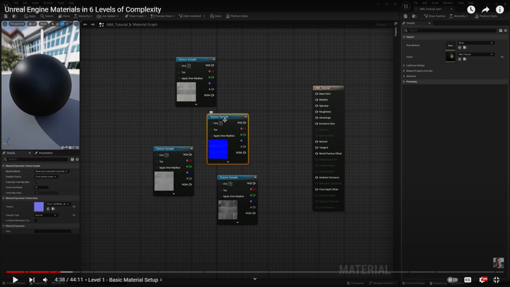Screen dimensions: 510x287
Task: Click the Share arrow icon
Action: 485,9
